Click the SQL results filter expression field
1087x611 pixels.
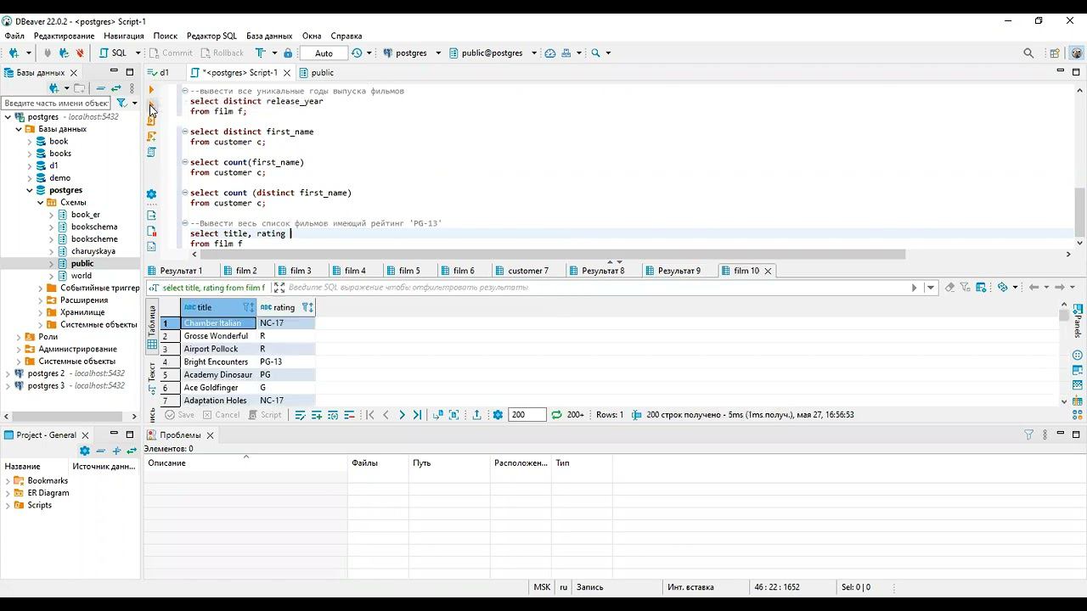point(599,288)
